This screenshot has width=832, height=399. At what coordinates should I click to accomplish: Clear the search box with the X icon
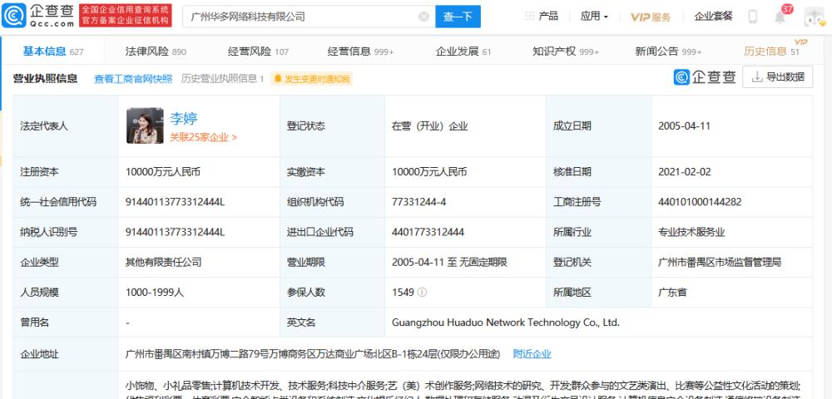[x=423, y=17]
